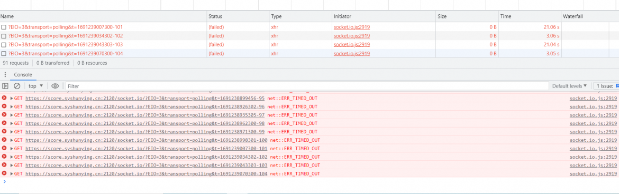619x194 pixels.
Task: Check the box for request 1691239007300-101
Action: pyautogui.click(x=4, y=27)
